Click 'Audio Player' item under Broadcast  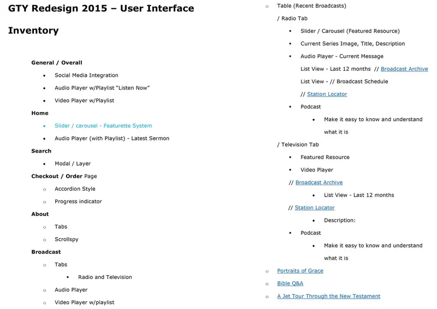tap(71, 290)
